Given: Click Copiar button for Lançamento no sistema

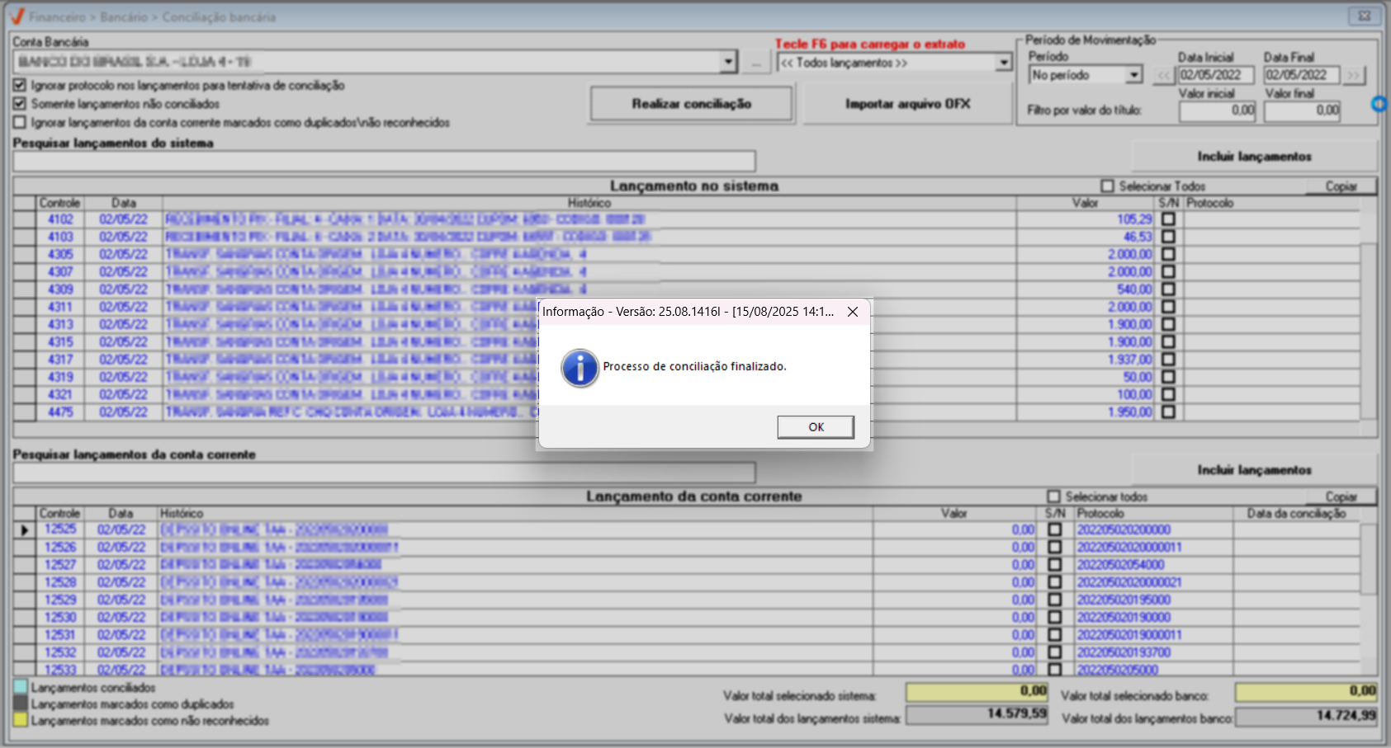Looking at the screenshot, I should (x=1341, y=186).
